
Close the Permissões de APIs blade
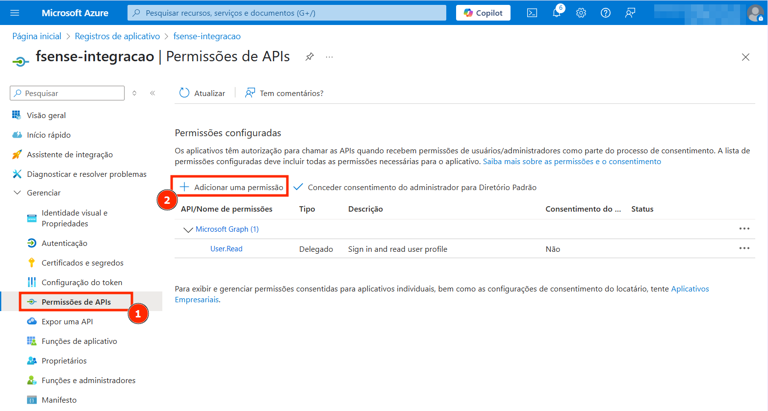[x=745, y=57]
